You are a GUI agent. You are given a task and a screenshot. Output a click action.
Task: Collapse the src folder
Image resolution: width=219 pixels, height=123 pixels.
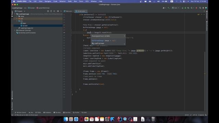click(x=17, y=21)
